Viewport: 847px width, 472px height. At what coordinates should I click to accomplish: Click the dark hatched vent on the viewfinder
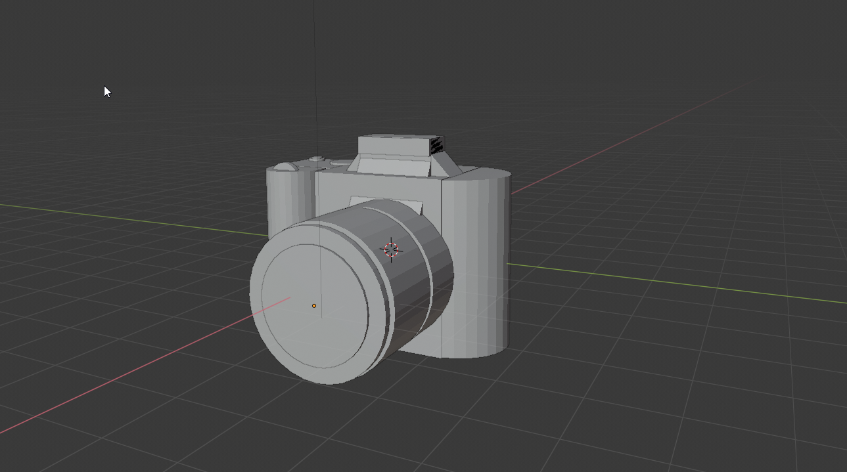(x=437, y=146)
